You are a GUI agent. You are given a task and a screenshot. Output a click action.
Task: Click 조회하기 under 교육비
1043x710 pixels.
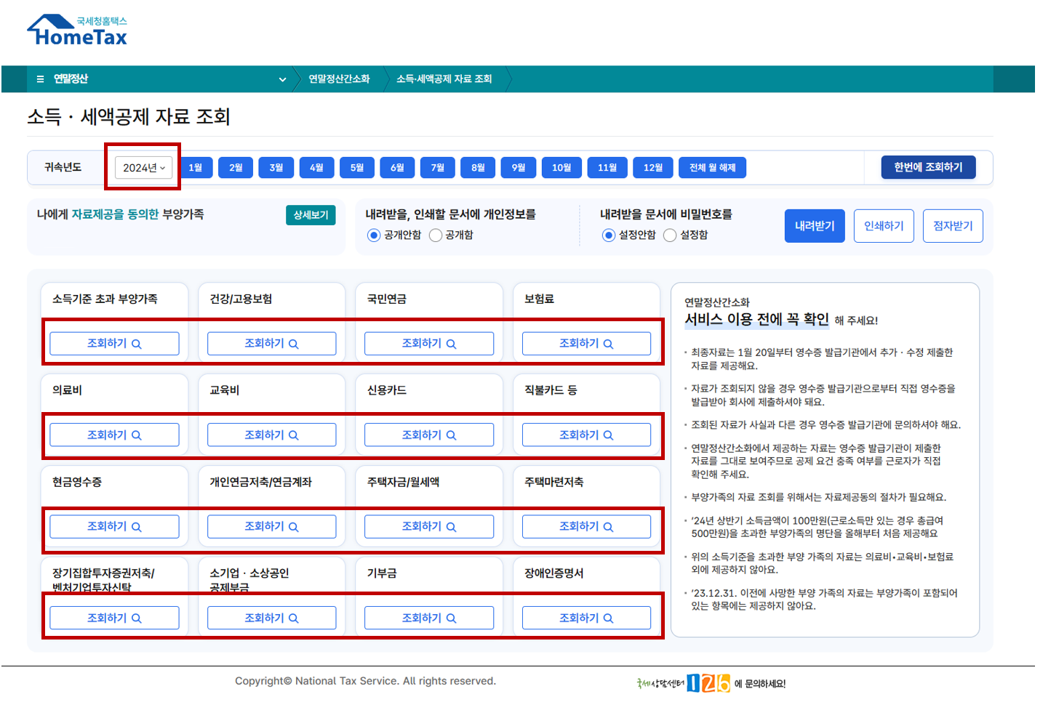tap(272, 435)
